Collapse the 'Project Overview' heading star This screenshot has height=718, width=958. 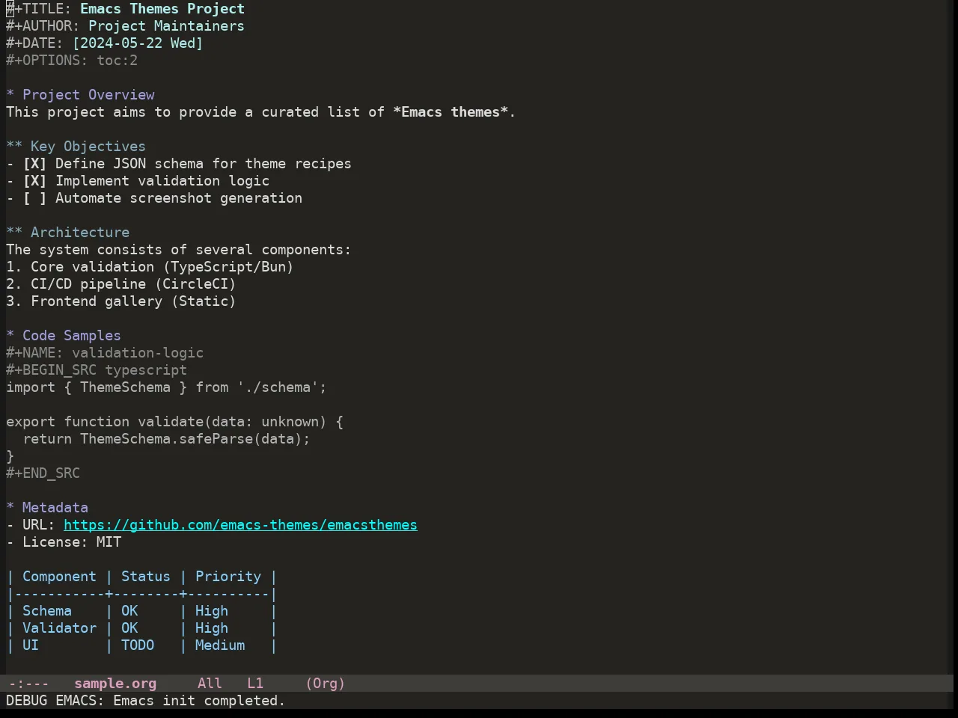click(x=10, y=95)
